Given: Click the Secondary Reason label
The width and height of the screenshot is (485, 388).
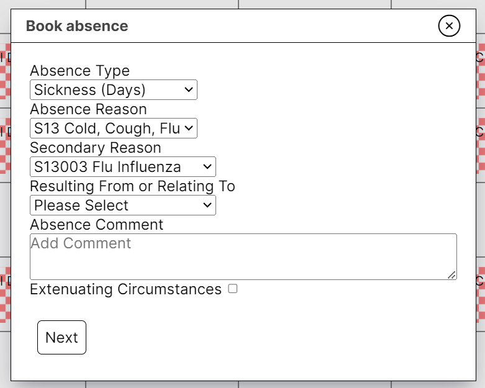Looking at the screenshot, I should 96,148.
